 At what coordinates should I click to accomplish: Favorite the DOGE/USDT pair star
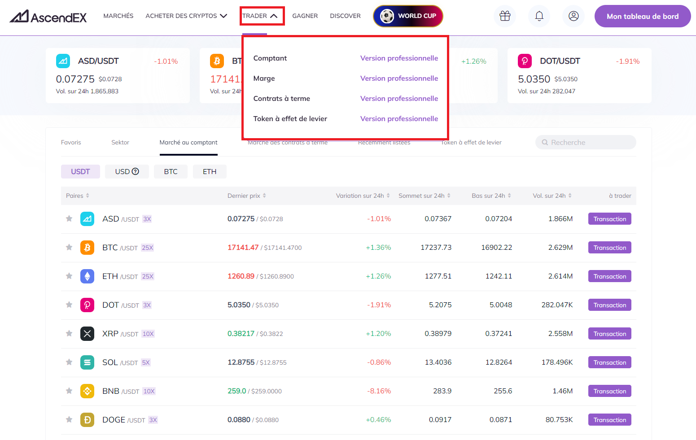pos(69,419)
